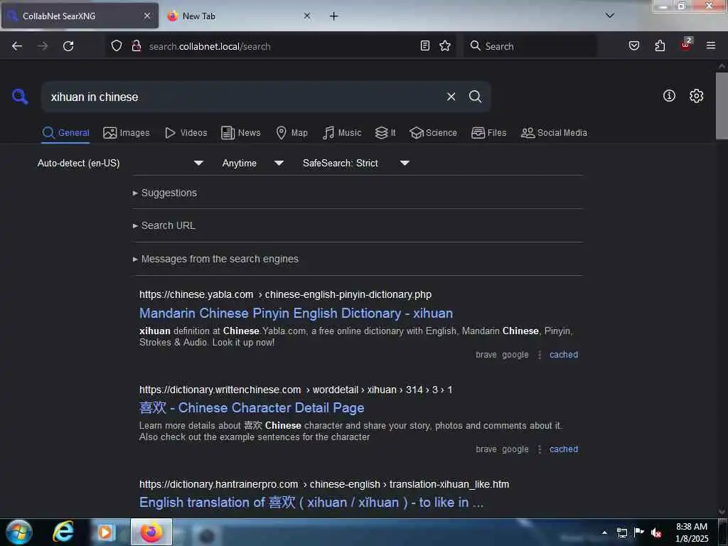Open English translation of 喜欢 result
The width and height of the screenshot is (728, 546).
tap(311, 503)
